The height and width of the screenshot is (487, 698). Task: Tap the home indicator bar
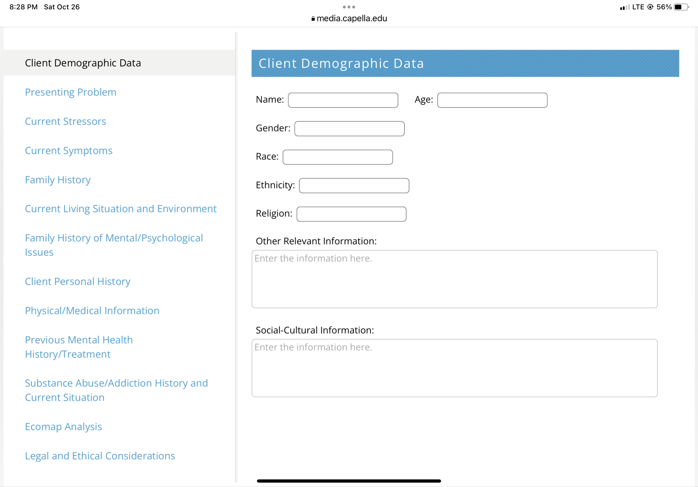[349, 481]
